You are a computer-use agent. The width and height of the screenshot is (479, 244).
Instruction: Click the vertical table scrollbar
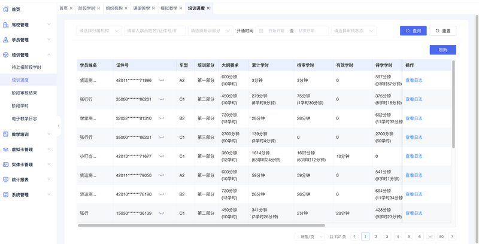click(453, 104)
